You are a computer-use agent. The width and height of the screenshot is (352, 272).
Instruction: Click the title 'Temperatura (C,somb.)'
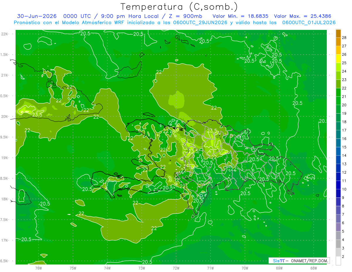(x=179, y=7)
